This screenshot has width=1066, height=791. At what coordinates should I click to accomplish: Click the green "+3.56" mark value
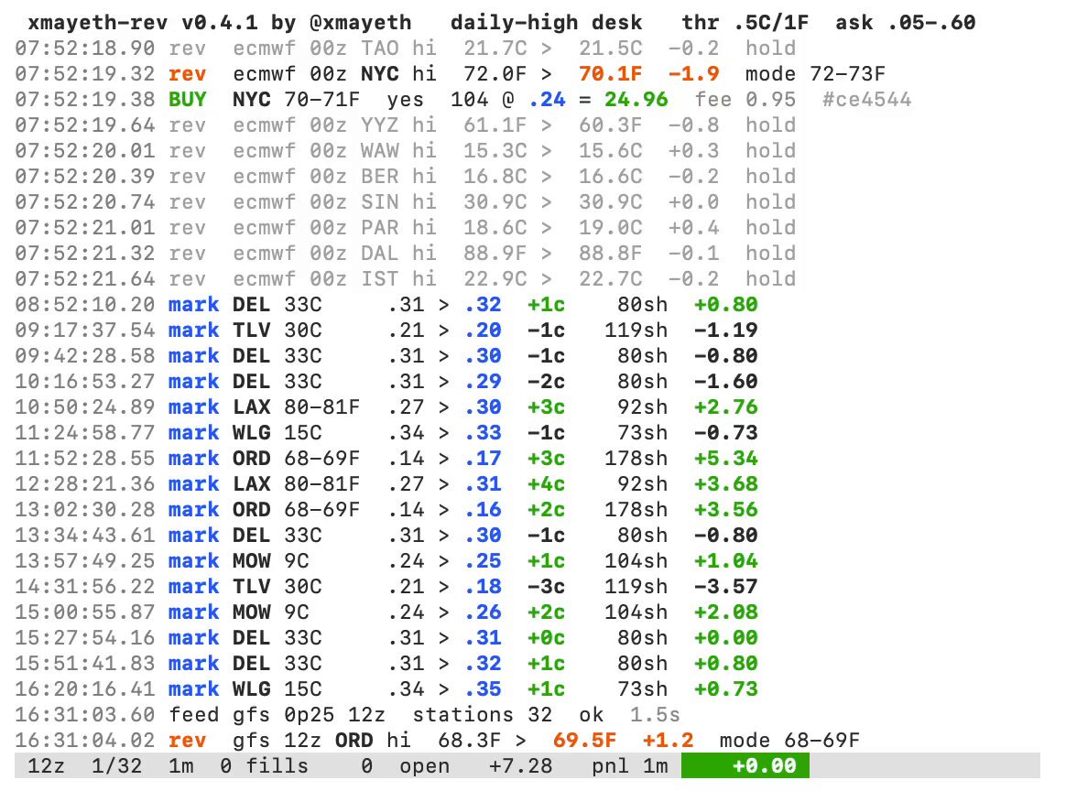point(725,510)
